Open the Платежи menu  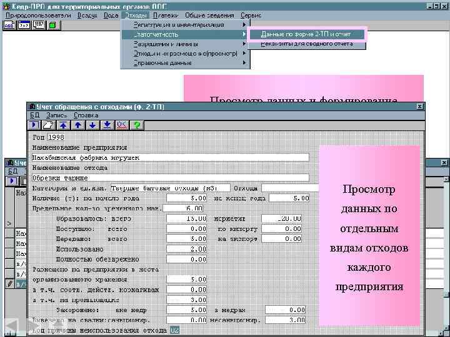click(165, 16)
